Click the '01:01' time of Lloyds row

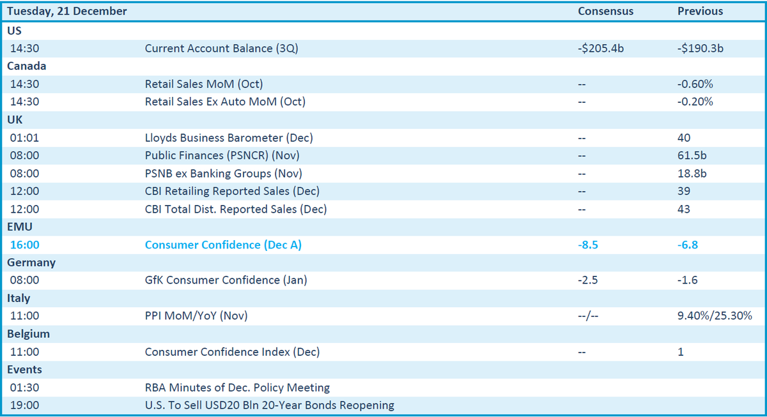tap(24, 137)
